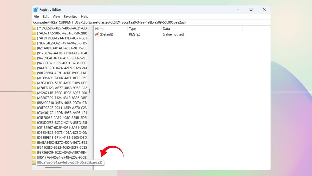Click folder icon of {A0396A93-DC06-4AEF key
Screen dimensions: 312x176
pyautogui.click(x=34, y=78)
